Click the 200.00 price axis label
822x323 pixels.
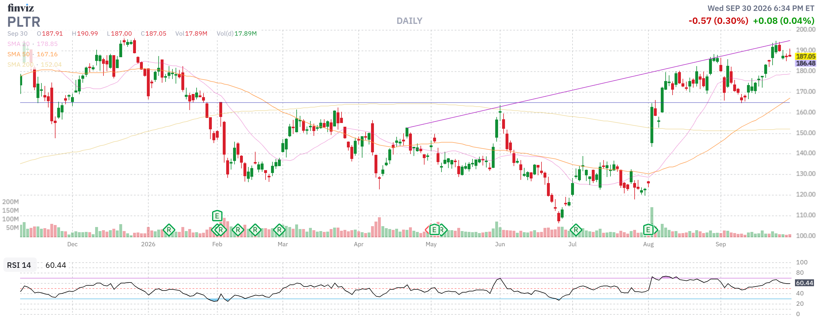tap(805, 29)
